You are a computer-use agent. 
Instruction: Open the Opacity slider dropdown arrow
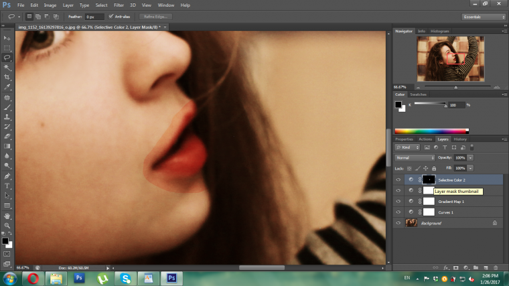coord(470,158)
